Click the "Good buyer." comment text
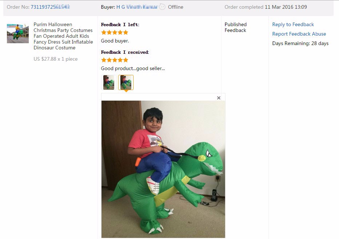 [115, 41]
